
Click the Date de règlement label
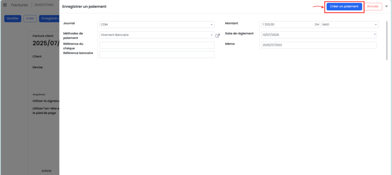tap(239, 33)
